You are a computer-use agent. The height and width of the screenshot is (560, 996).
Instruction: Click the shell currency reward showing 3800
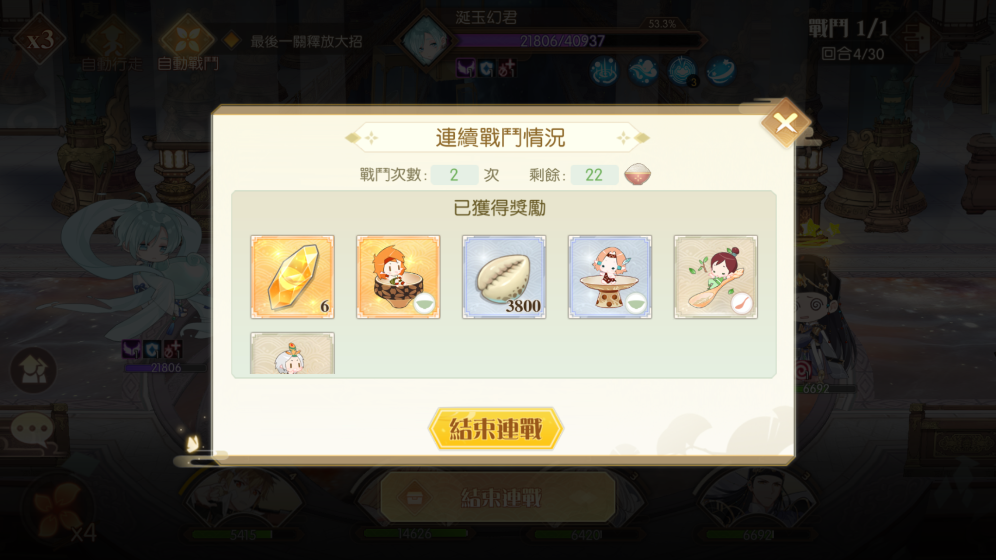pyautogui.click(x=504, y=277)
